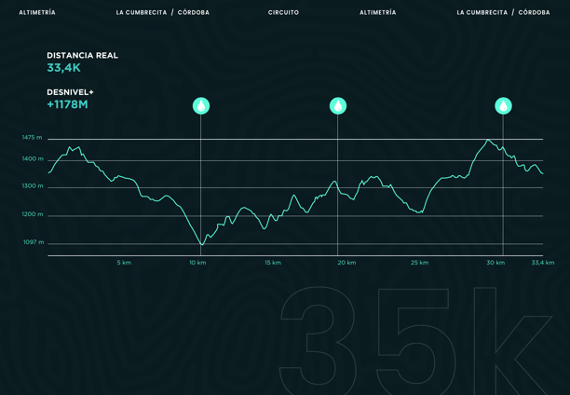Image resolution: width=570 pixels, height=395 pixels.
Task: Click the 1300 m axis label
Action: click(33, 186)
